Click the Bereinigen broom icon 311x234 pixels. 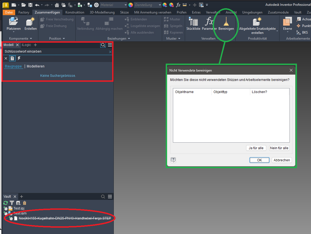click(x=226, y=21)
